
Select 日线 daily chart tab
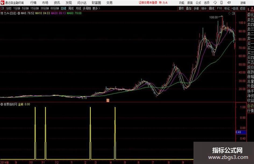click(63, 8)
